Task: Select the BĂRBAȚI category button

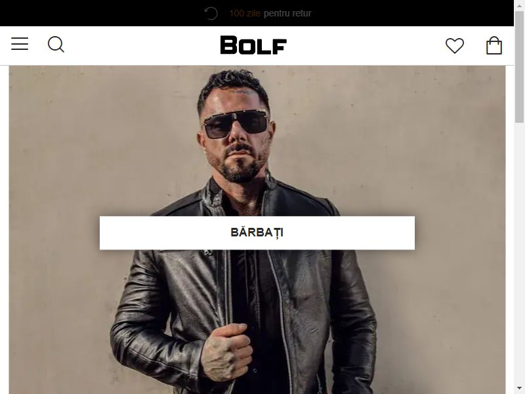Action: point(257,233)
